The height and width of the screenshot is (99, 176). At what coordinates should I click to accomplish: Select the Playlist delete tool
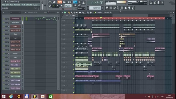point(75,13)
